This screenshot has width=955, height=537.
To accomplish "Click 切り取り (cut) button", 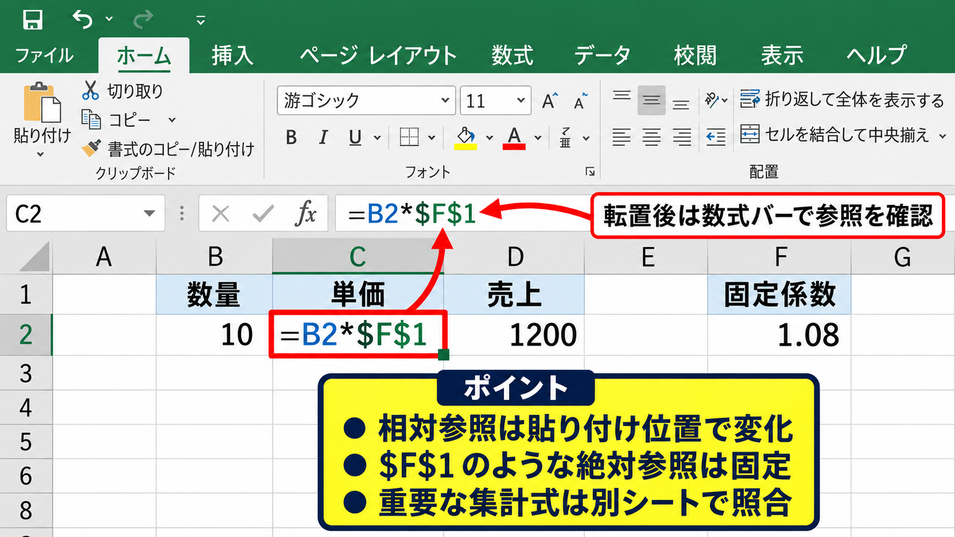I will (x=123, y=90).
